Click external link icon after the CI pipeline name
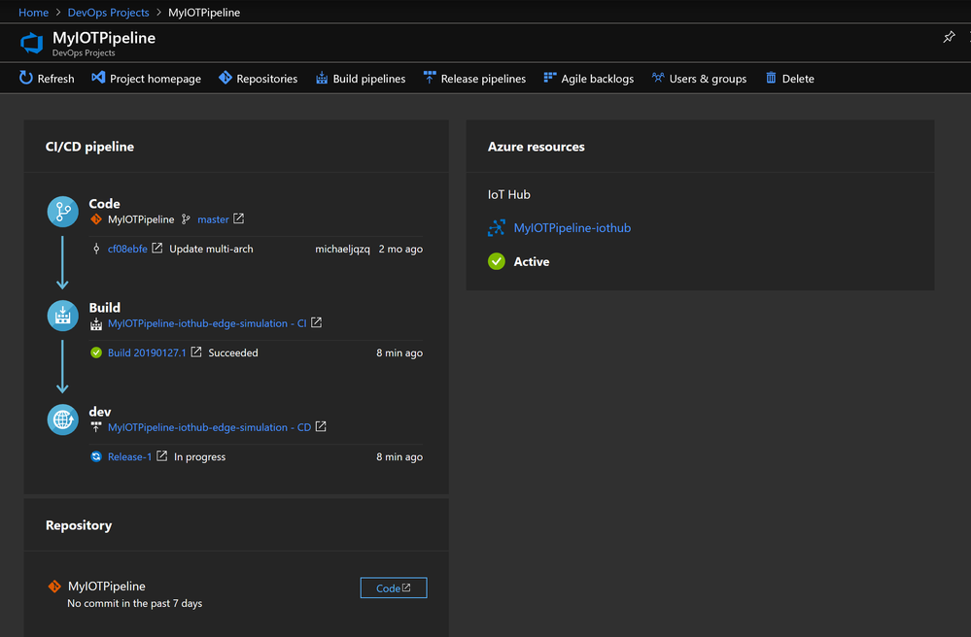This screenshot has height=637, width=971. (x=317, y=322)
